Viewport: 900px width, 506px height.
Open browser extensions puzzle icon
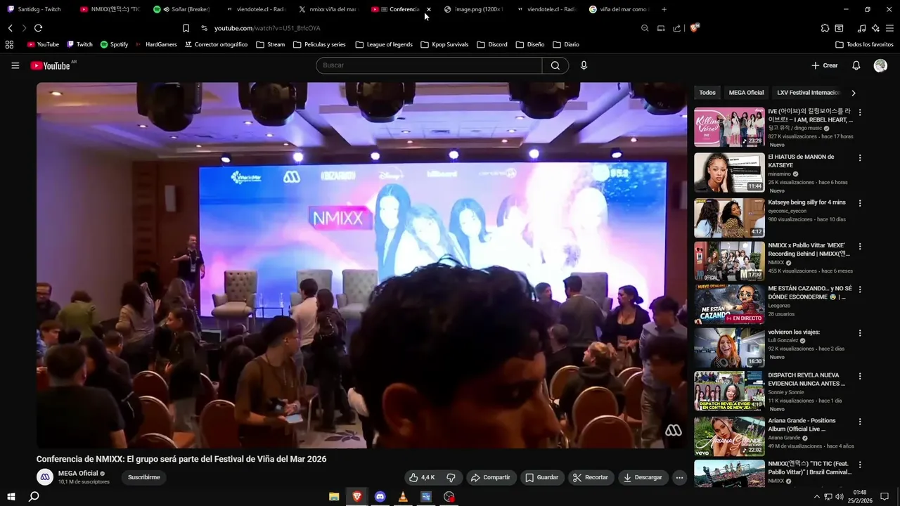coord(825,28)
